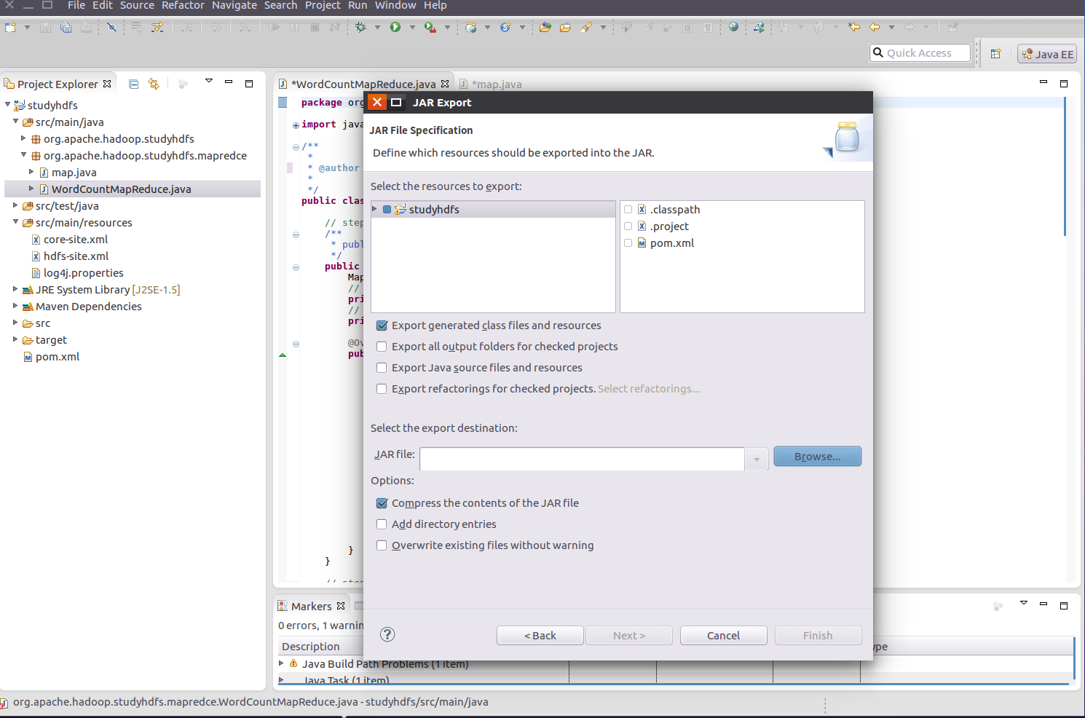Open the Window menu
The width and height of the screenshot is (1085, 718).
tap(395, 5)
